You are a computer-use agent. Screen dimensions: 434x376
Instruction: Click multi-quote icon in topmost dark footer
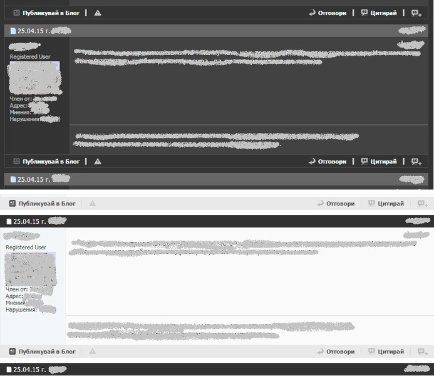point(416,13)
